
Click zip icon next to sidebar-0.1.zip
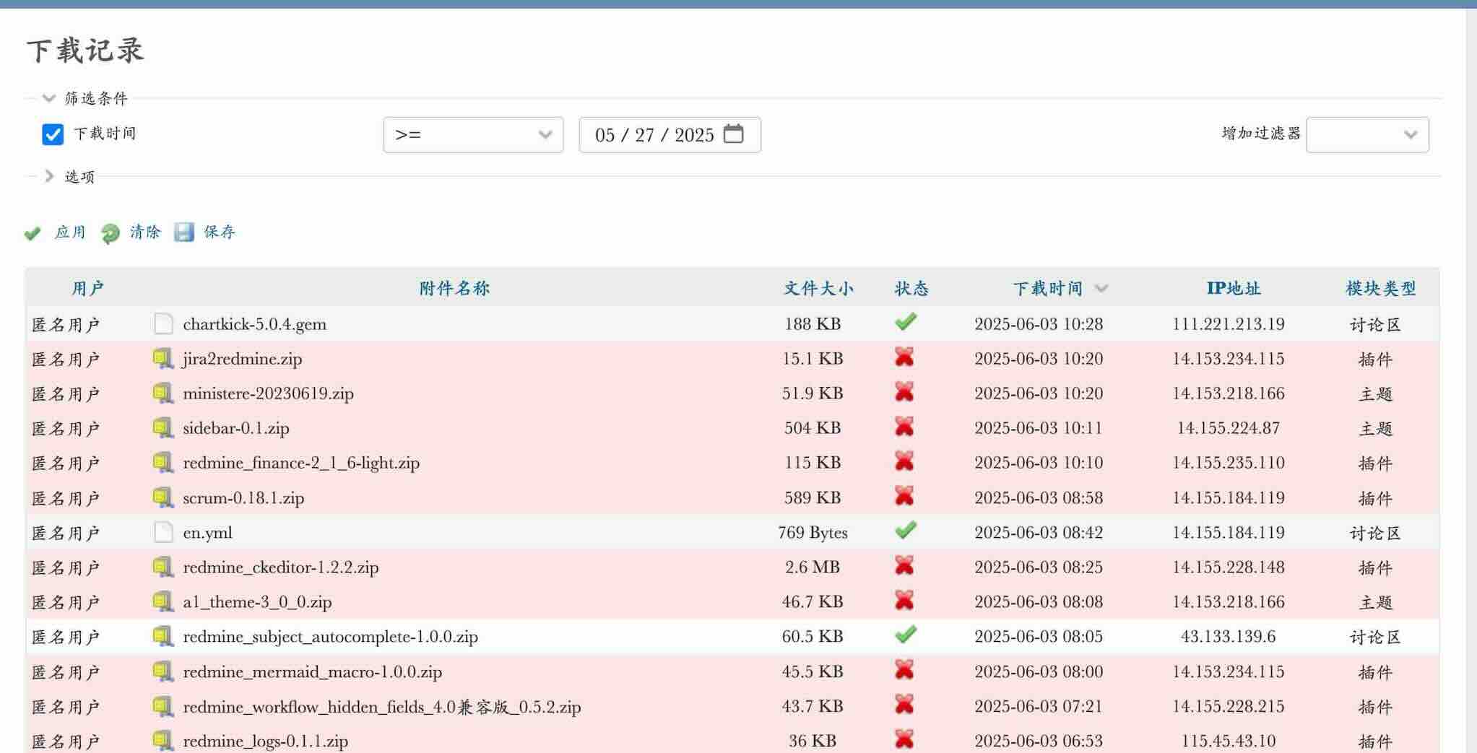click(x=163, y=427)
